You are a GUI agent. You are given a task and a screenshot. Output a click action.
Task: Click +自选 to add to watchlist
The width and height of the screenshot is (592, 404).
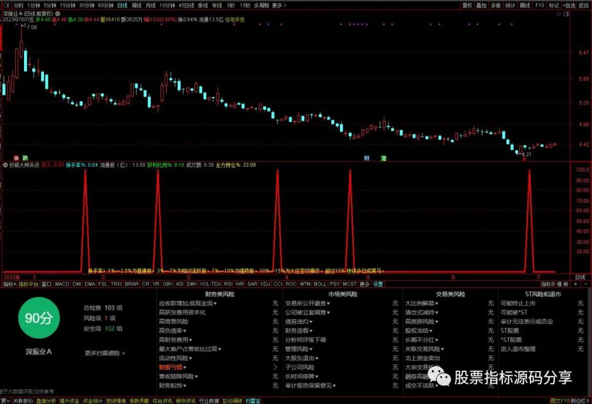click(569, 5)
